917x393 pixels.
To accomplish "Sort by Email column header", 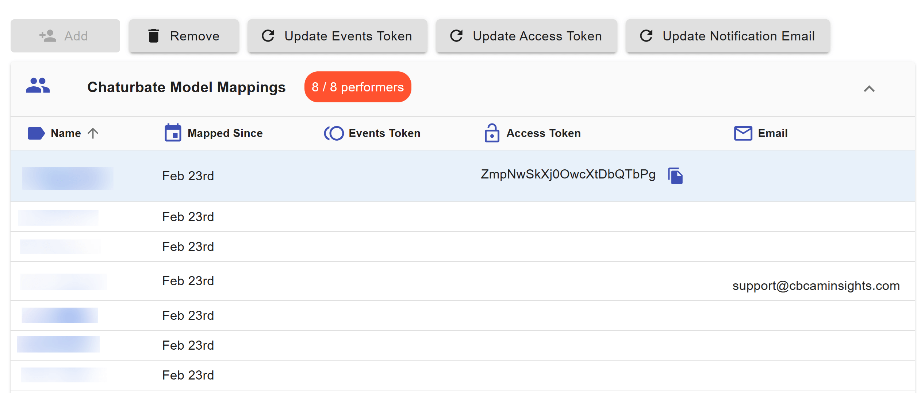I will 773,133.
